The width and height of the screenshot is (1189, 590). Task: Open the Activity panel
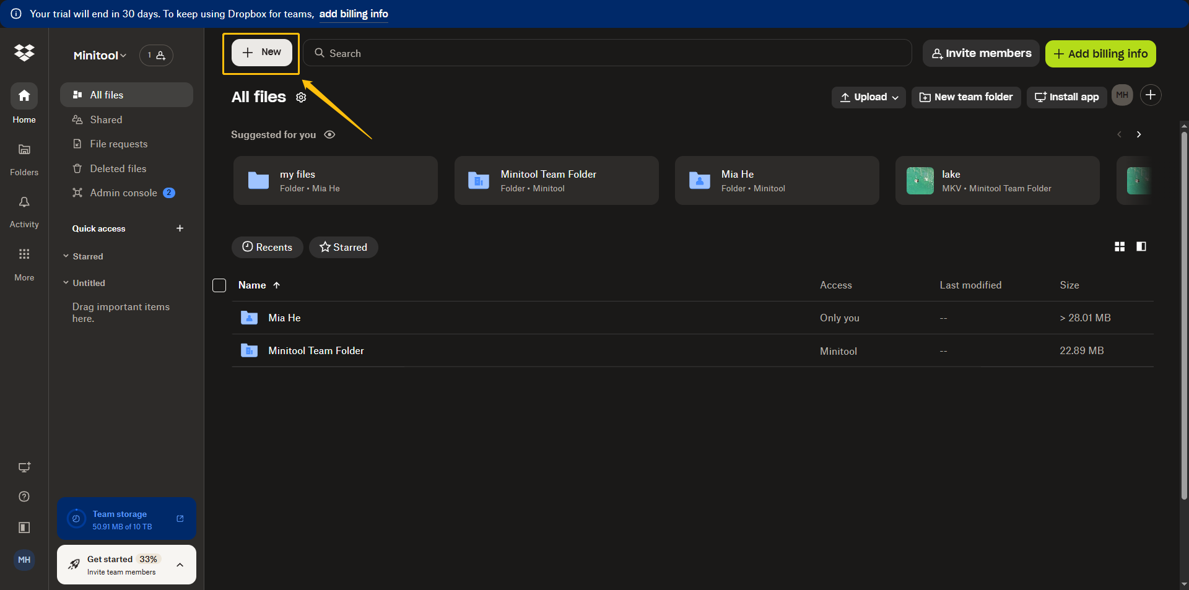(24, 202)
